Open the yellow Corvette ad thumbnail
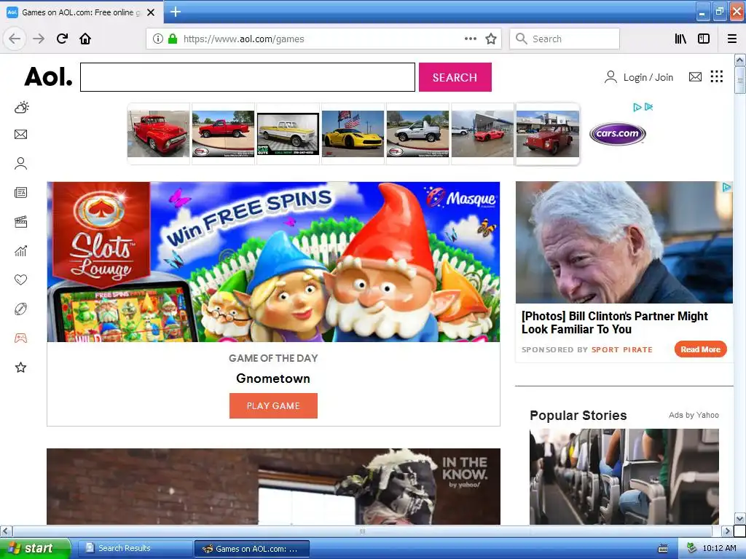The image size is (746, 559). (353, 134)
